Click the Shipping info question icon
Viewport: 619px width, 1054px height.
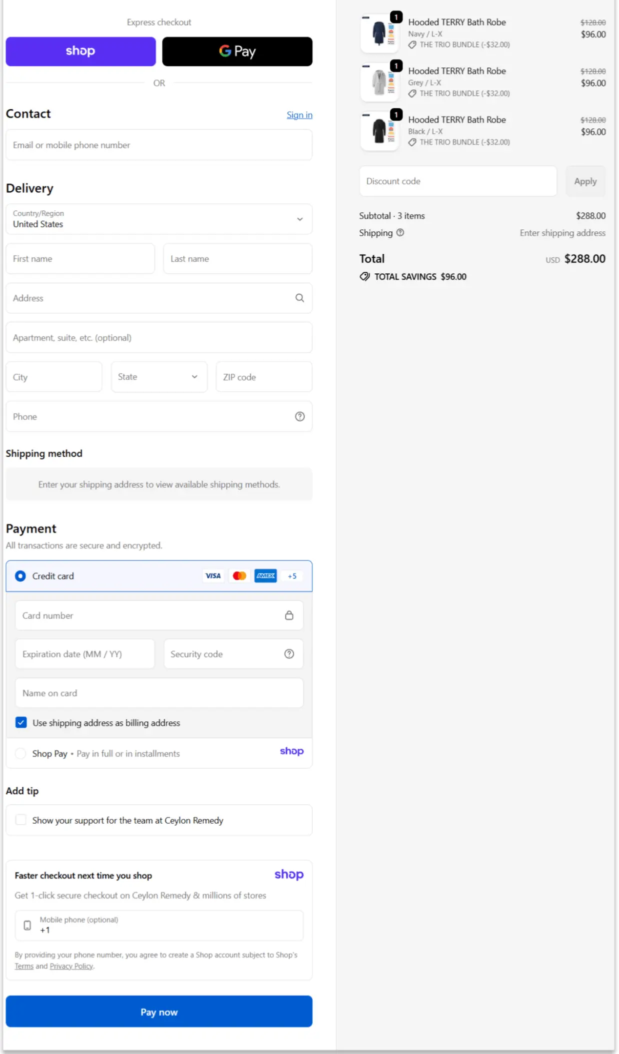(x=400, y=233)
